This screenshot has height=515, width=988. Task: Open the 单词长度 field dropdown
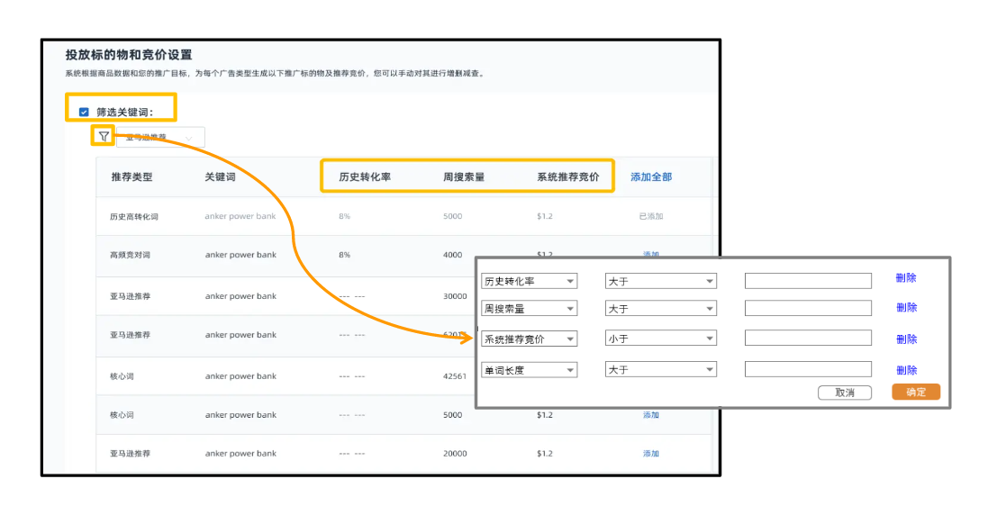click(529, 369)
